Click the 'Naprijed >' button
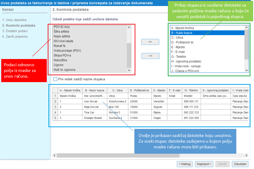 (x=204, y=164)
